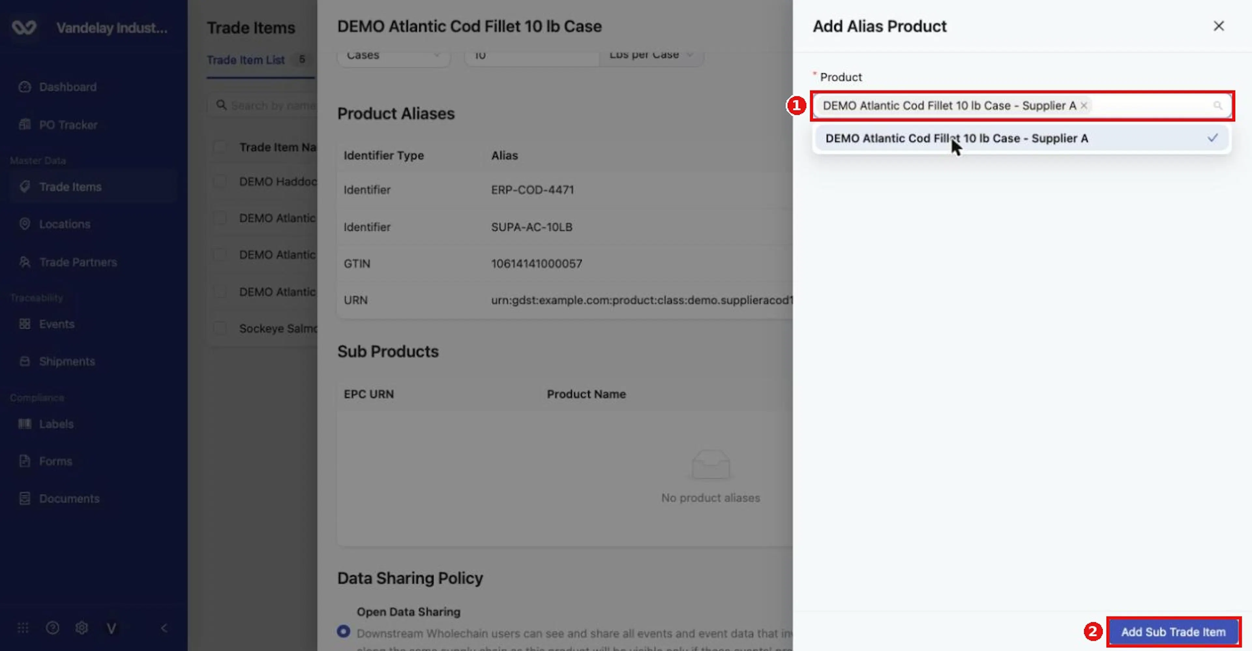The image size is (1252, 651).
Task: Open the help question mark icon
Action: coord(52,628)
